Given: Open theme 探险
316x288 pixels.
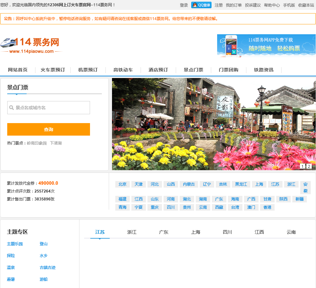Looking at the screenshot, I should click(11, 256).
